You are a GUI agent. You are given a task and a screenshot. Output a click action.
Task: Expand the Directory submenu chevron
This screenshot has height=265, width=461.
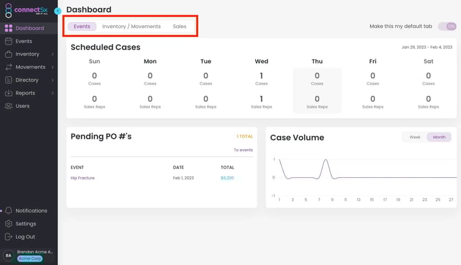pos(52,80)
